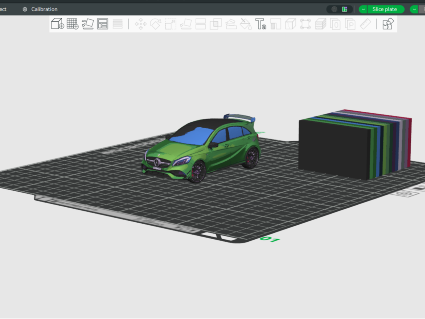Click the square frame with corner handles icon
The width and height of the screenshot is (425, 319).
click(305, 24)
